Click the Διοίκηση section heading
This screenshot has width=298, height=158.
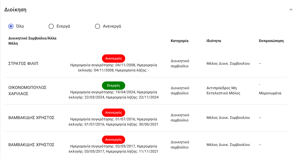click(16, 10)
